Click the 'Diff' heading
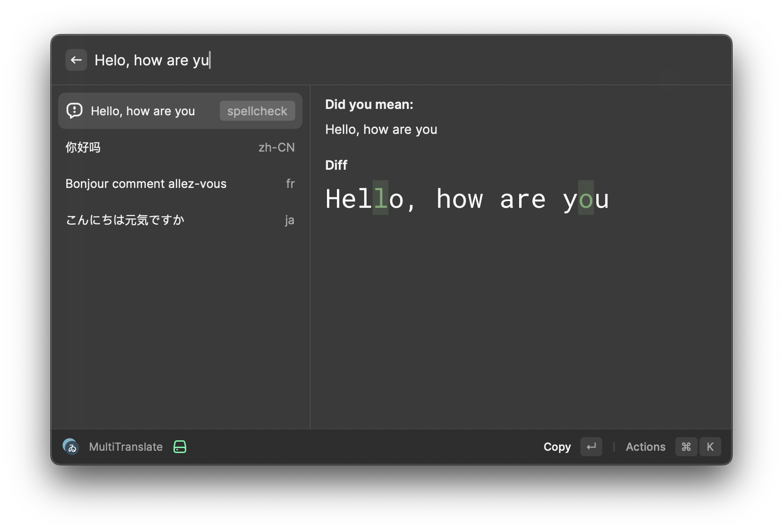 coord(336,165)
